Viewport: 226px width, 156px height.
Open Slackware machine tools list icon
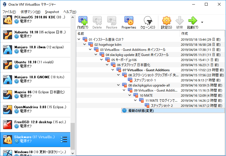(x=64, y=140)
